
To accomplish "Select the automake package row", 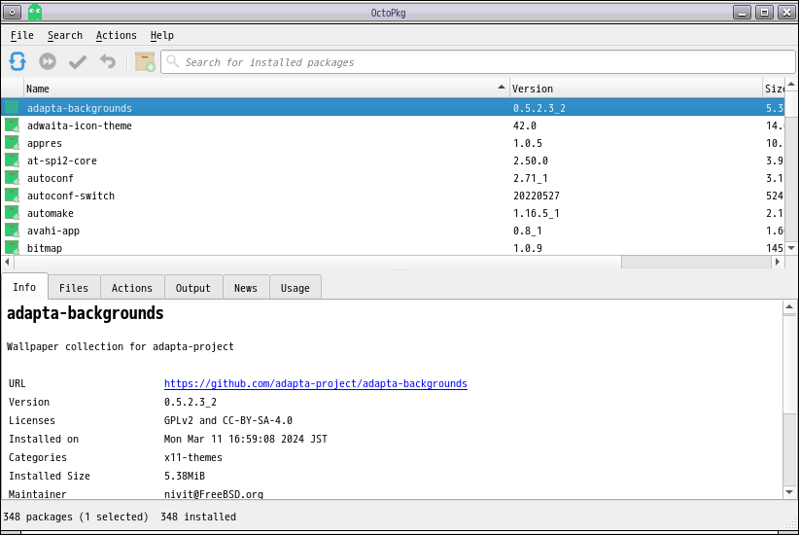I will [x=393, y=213].
